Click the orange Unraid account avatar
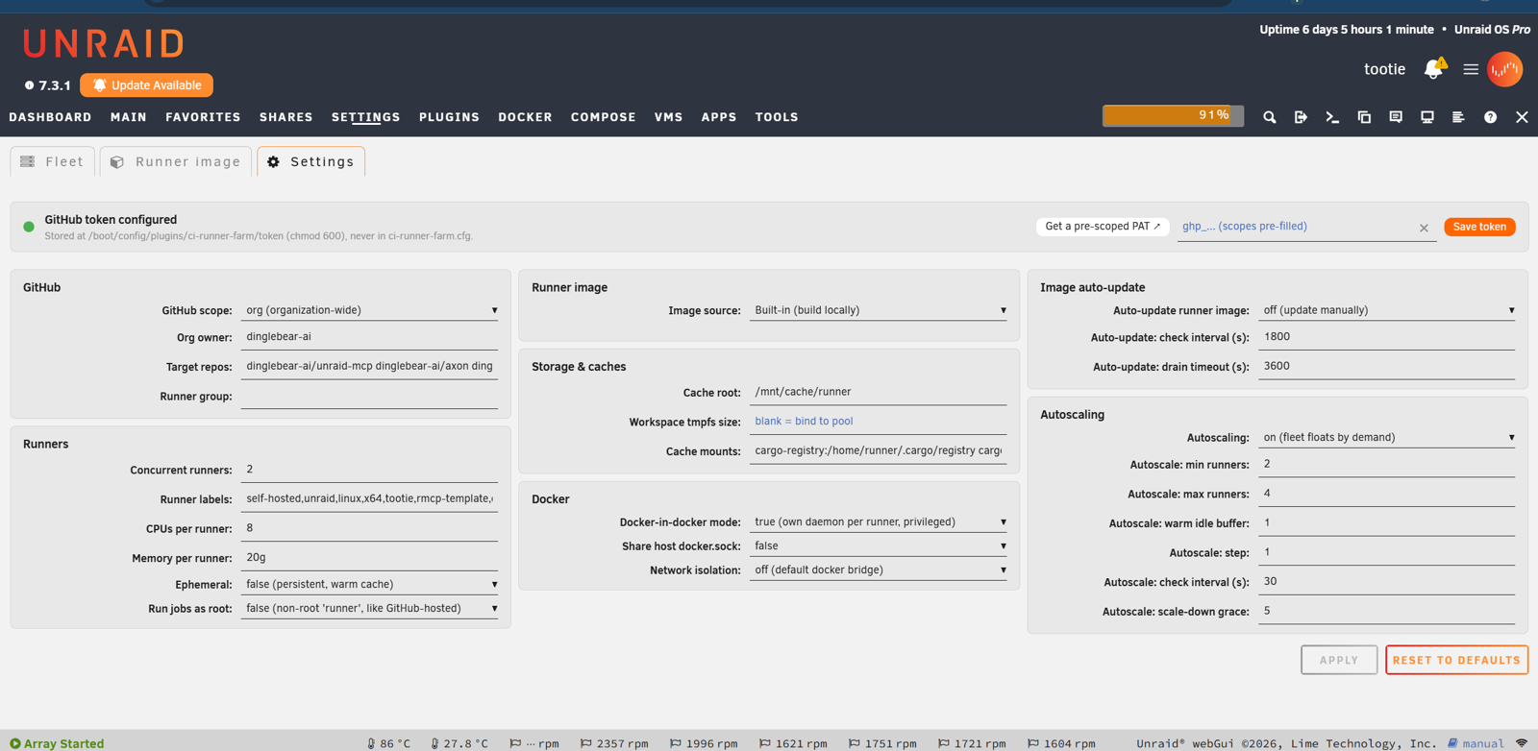 (1505, 69)
